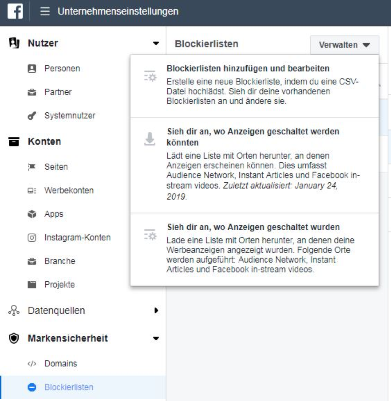The height and width of the screenshot is (401, 391).
Task: Click the Markensicherheit heading
Action: (x=68, y=338)
